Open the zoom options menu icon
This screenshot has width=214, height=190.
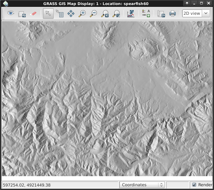click(116, 14)
